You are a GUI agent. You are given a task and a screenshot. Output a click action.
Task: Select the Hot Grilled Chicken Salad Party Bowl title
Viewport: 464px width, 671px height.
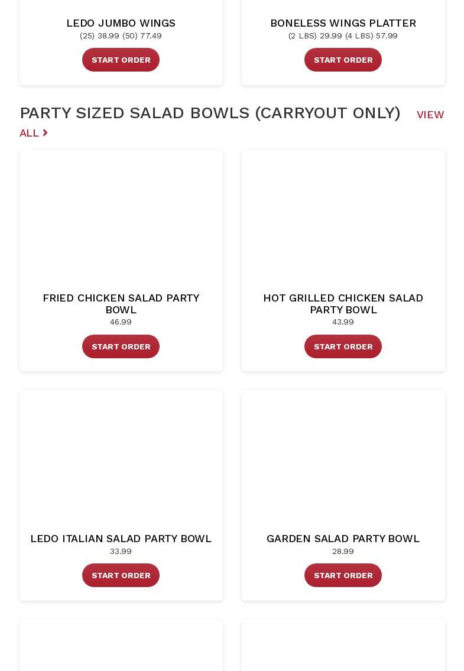click(x=343, y=303)
